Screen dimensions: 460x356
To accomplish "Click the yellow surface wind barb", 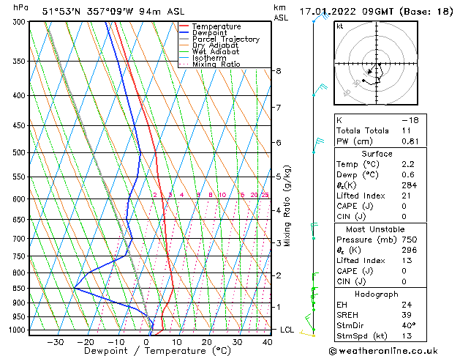I will (x=307, y=334).
